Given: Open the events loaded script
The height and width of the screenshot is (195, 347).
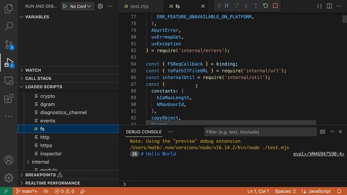Looking at the screenshot, I should point(68,121).
